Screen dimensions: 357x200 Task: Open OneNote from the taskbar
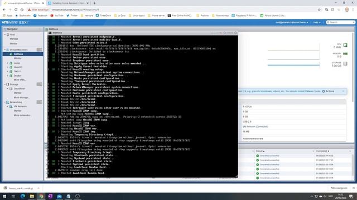[50, 196]
